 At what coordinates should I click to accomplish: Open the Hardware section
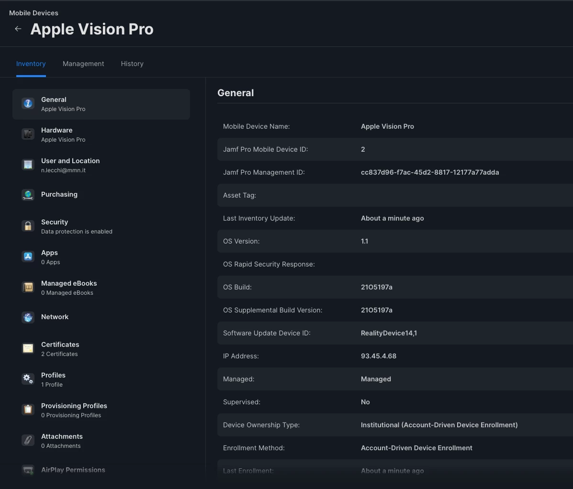coord(101,135)
